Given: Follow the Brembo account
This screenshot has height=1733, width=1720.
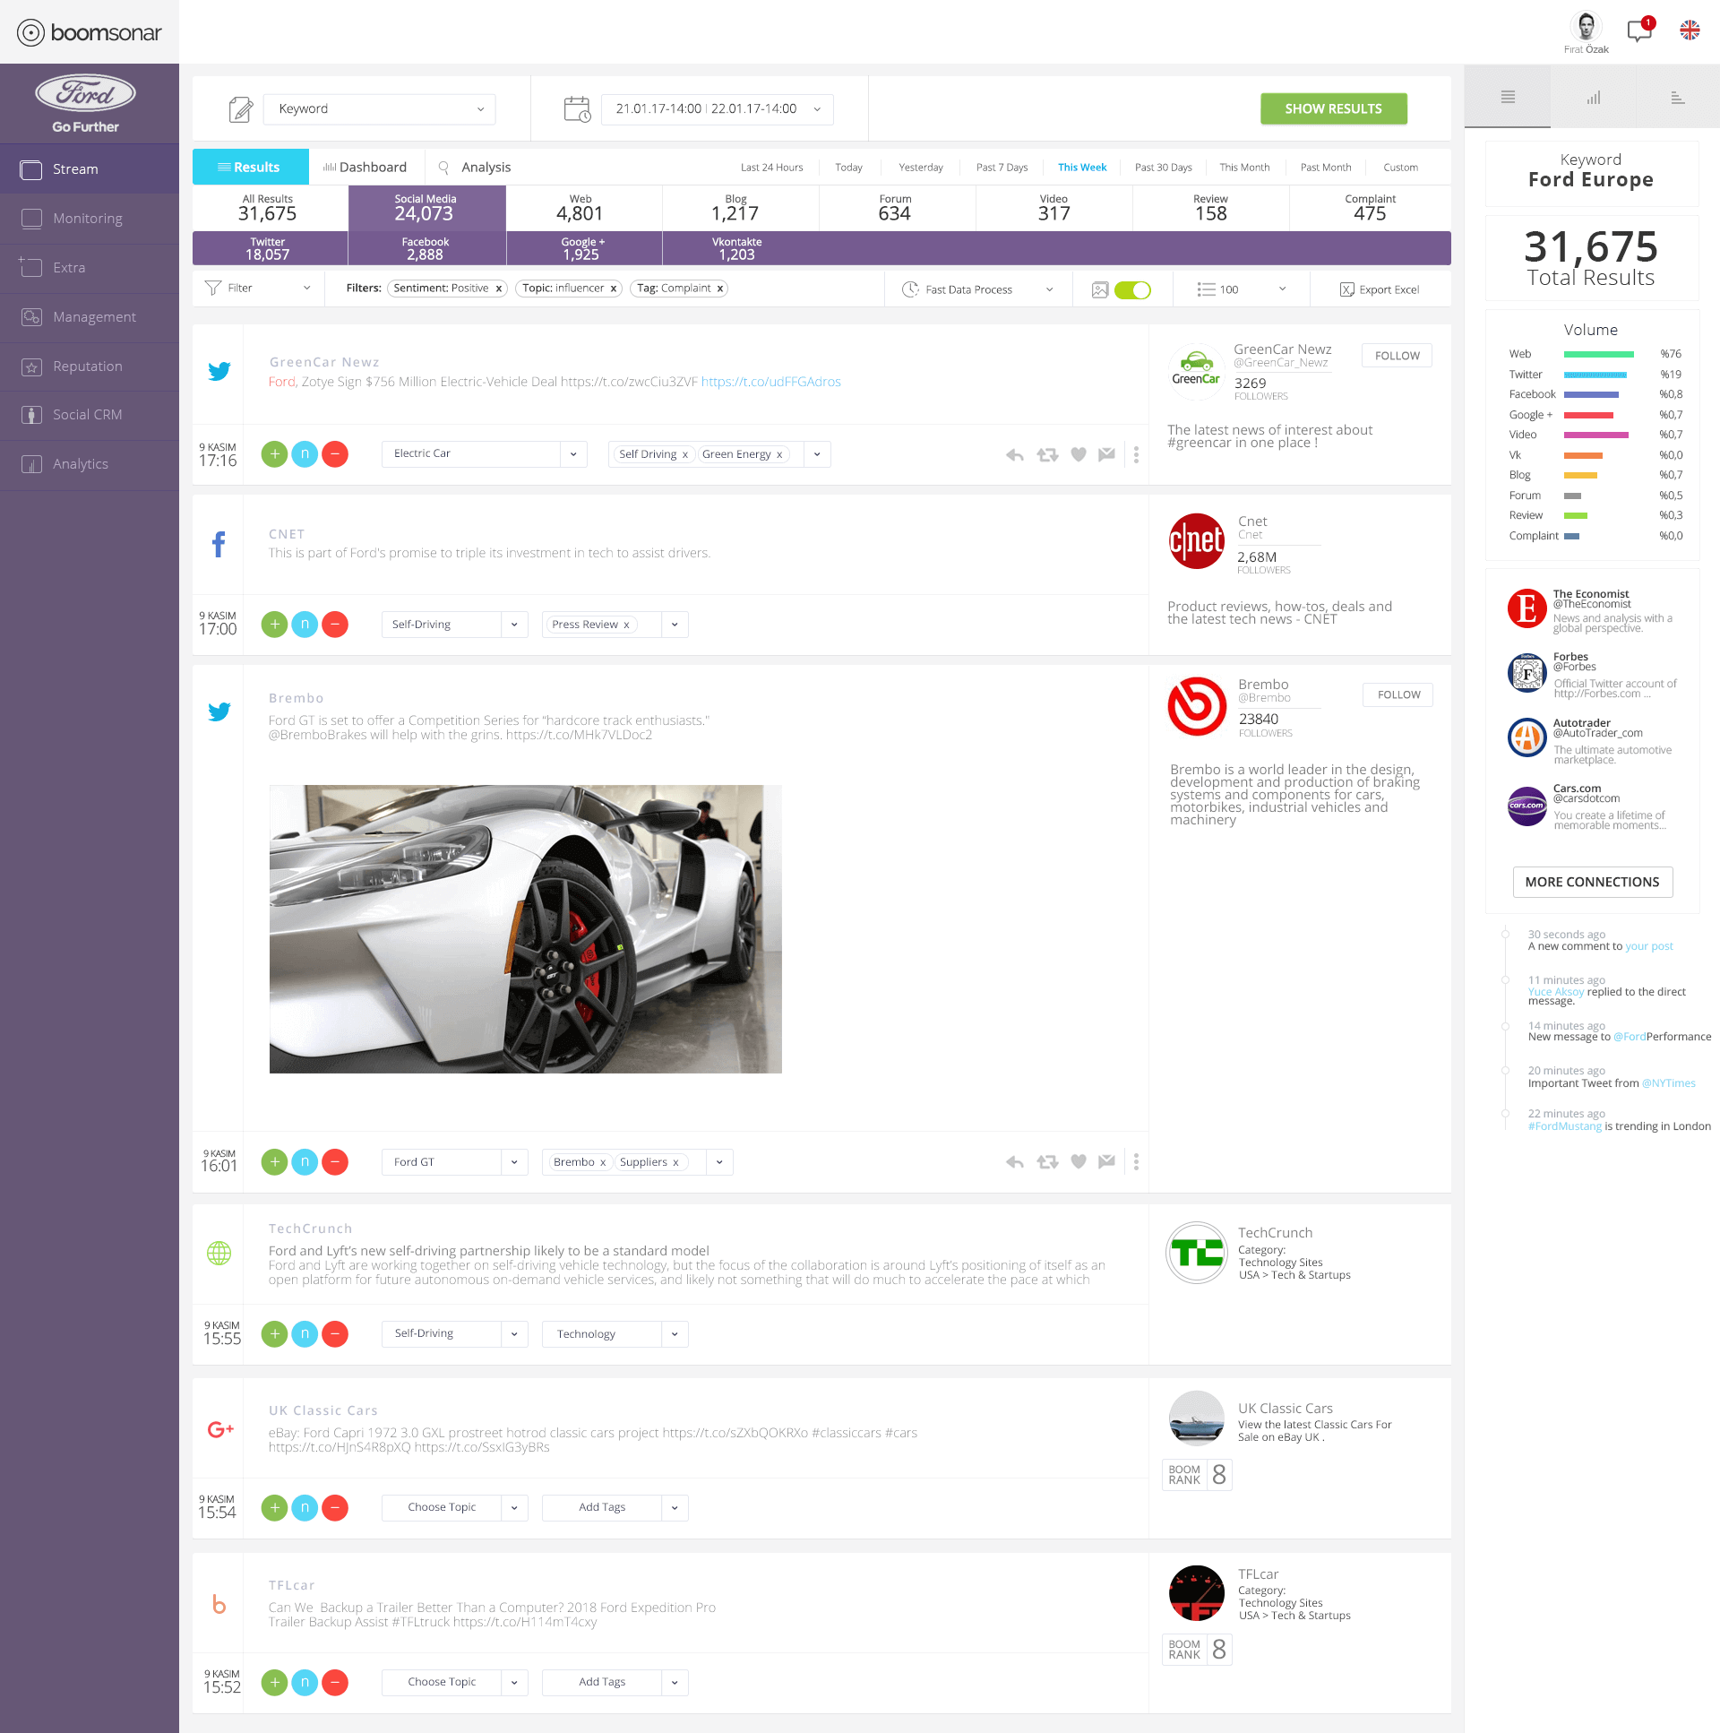Looking at the screenshot, I should [1398, 695].
